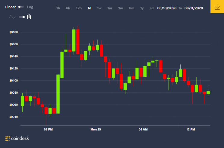The image size is (224, 148).
Task: Select the candlestick chart icon
Action: click(29, 17)
